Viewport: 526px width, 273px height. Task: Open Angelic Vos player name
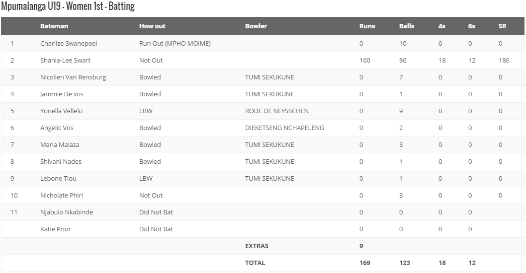click(57, 128)
